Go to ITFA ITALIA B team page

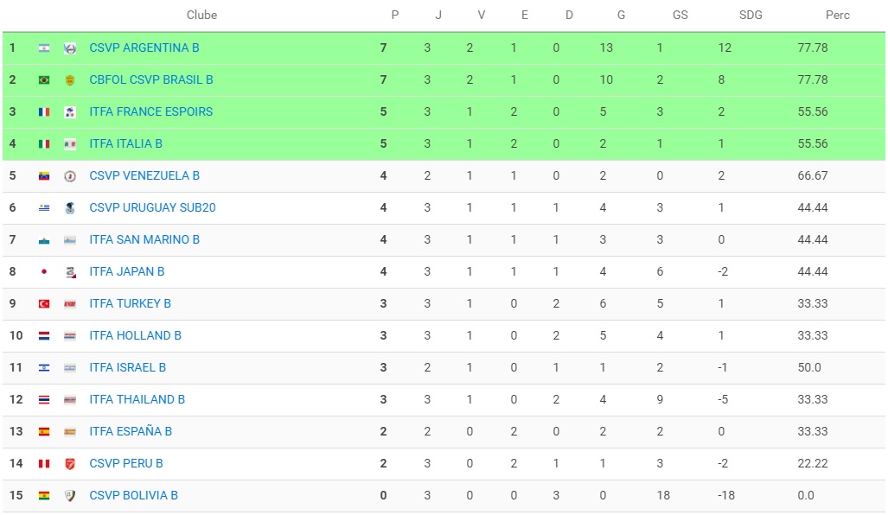pyautogui.click(x=126, y=143)
